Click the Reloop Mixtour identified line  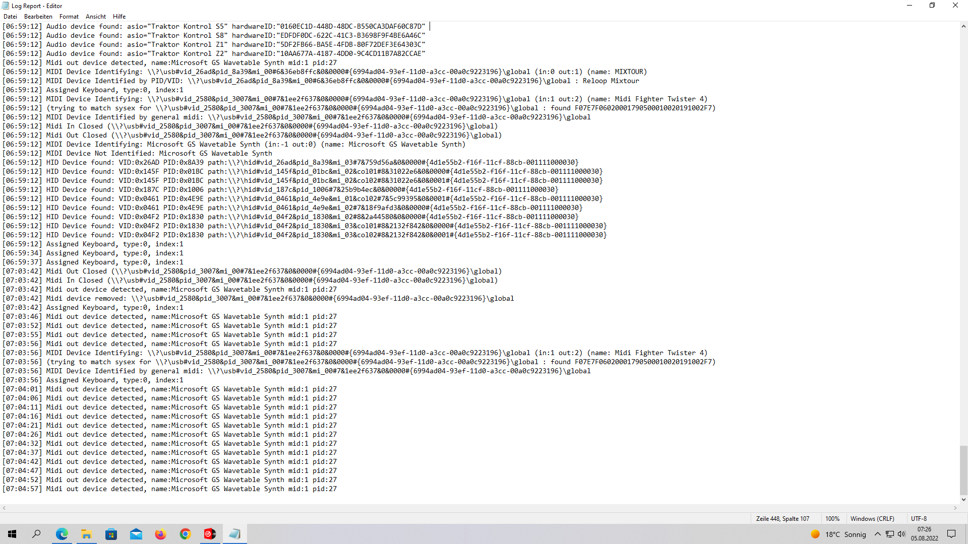click(x=321, y=81)
